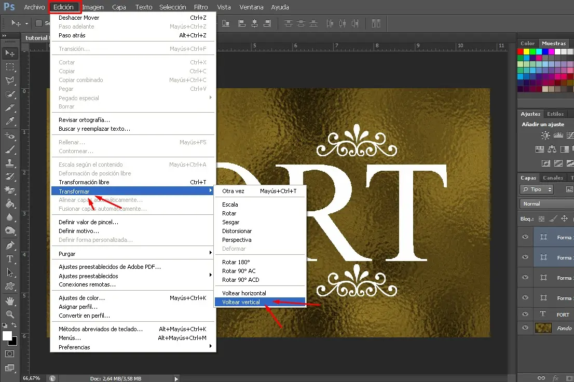Click the white foreground color box
The image size is (574, 382).
coord(7,335)
